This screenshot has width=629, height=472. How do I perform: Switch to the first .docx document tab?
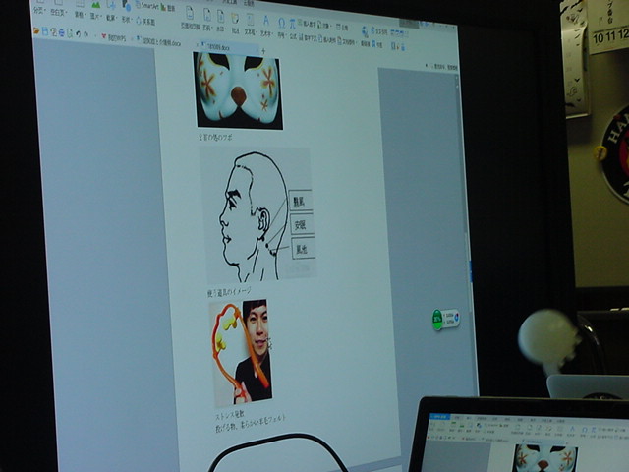(159, 41)
